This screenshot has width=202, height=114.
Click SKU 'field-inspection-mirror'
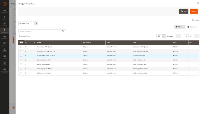click(x=140, y=69)
